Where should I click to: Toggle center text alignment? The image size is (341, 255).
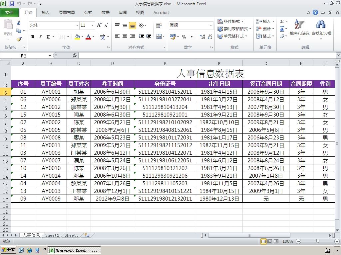125,36
